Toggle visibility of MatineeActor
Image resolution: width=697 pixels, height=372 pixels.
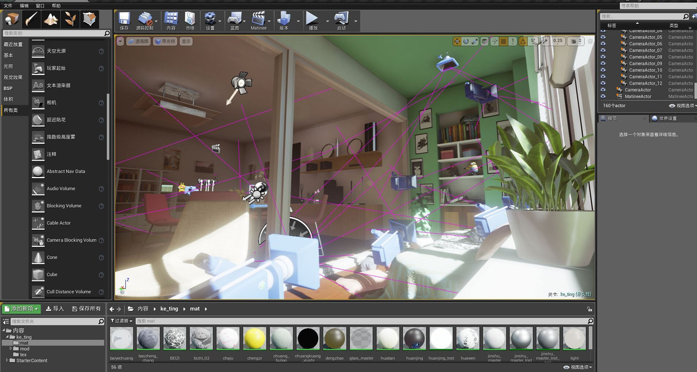(603, 97)
